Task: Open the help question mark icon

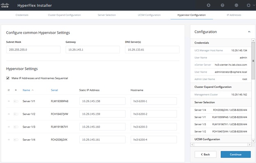Action: [222, 5]
